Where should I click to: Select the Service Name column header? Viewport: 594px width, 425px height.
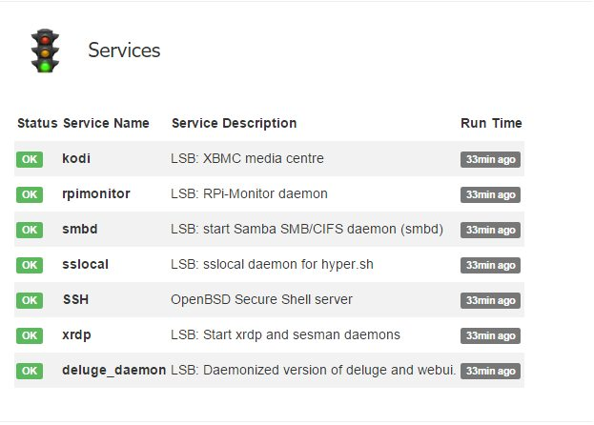point(106,123)
